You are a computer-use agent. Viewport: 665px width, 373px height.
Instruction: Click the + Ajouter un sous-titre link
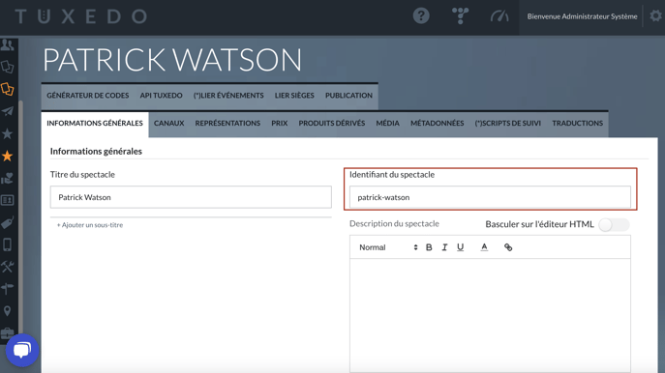click(x=90, y=225)
